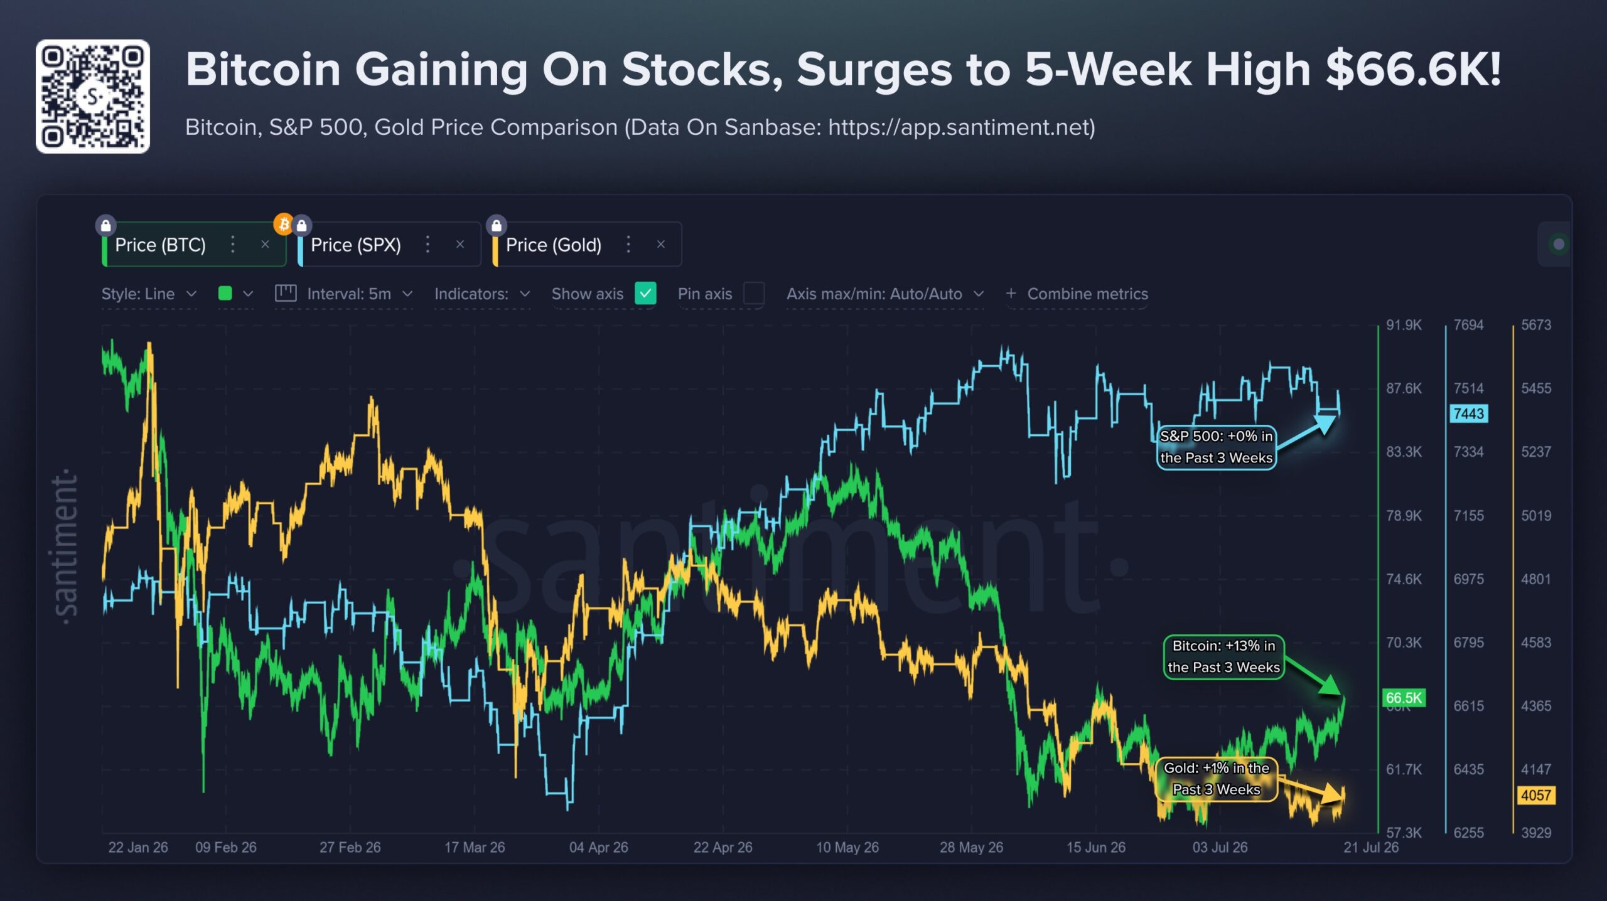Select the Price (Gold) metric tab

click(x=588, y=245)
